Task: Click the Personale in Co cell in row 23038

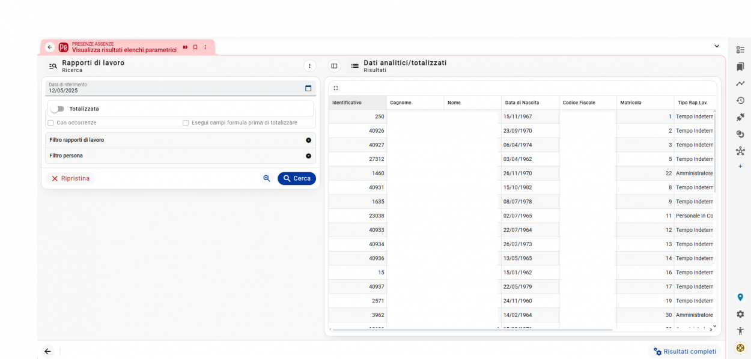Action: 694,216
